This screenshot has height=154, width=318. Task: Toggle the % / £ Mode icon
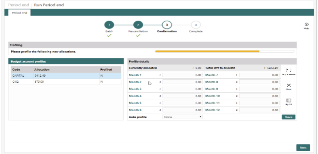(289, 71)
